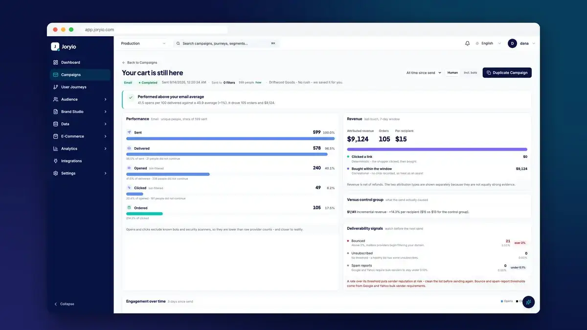Click the purple revenue attribution bar
The width and height of the screenshot is (587, 330).
[437, 149]
